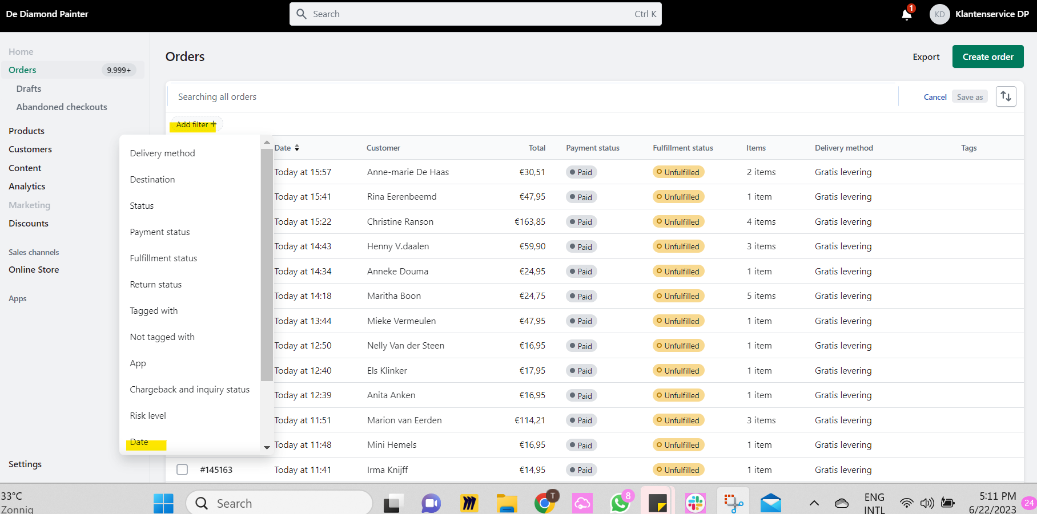Choose the Payment status filter option
This screenshot has width=1037, height=514.
pyautogui.click(x=160, y=232)
